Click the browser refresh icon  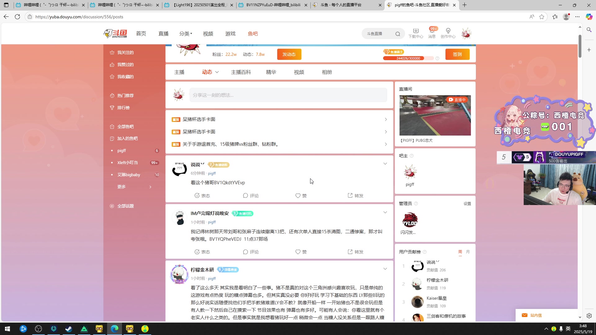(x=17, y=17)
